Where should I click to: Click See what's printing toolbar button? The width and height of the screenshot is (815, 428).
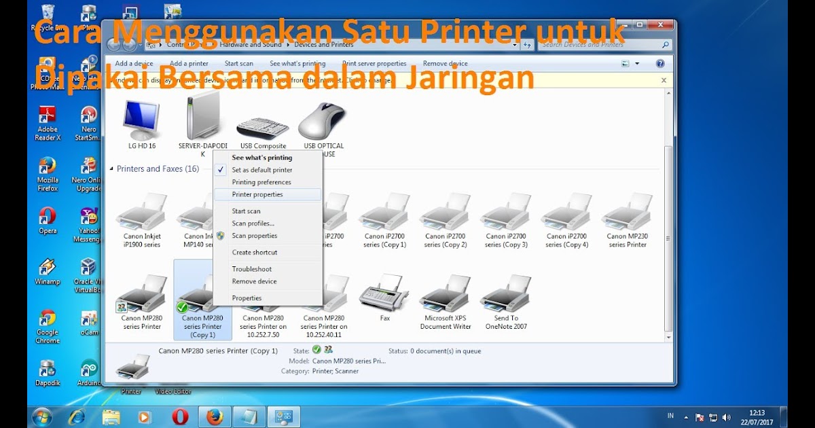297,64
